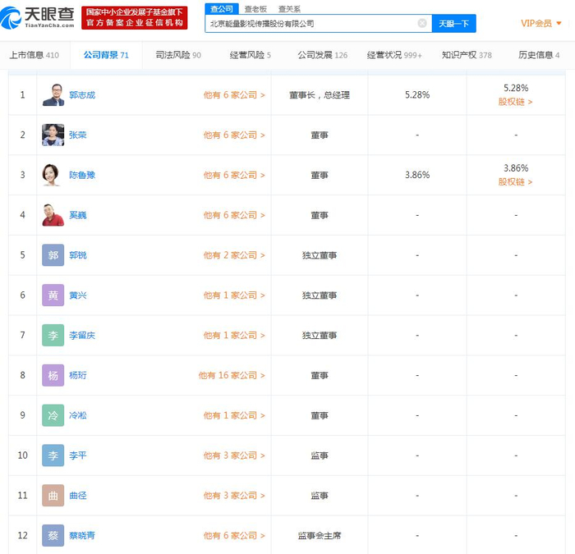Expand 黄兴's 他有 1 家公司 link
The image size is (575, 554).
pos(234,295)
